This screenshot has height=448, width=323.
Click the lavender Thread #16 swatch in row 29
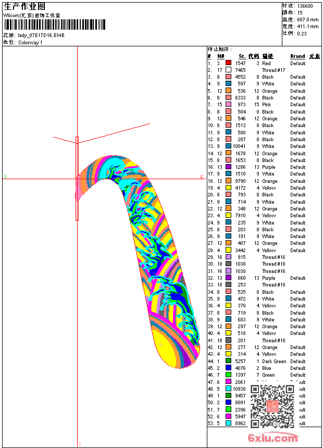[228, 257]
